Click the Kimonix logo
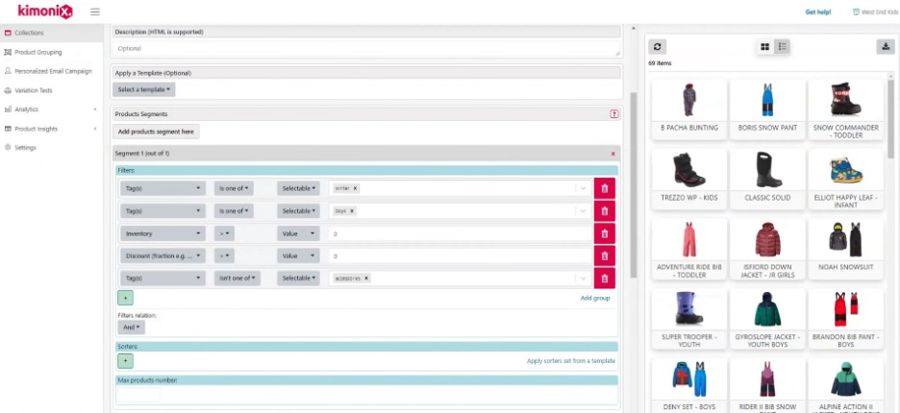This screenshot has height=413, width=900. [x=45, y=11]
